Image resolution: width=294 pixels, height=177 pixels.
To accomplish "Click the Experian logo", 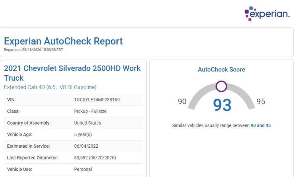I will (267, 14).
